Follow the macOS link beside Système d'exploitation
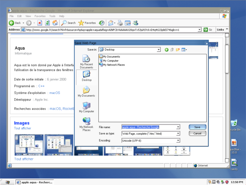Screen dimensions: 246x185 (x=55, y=93)
